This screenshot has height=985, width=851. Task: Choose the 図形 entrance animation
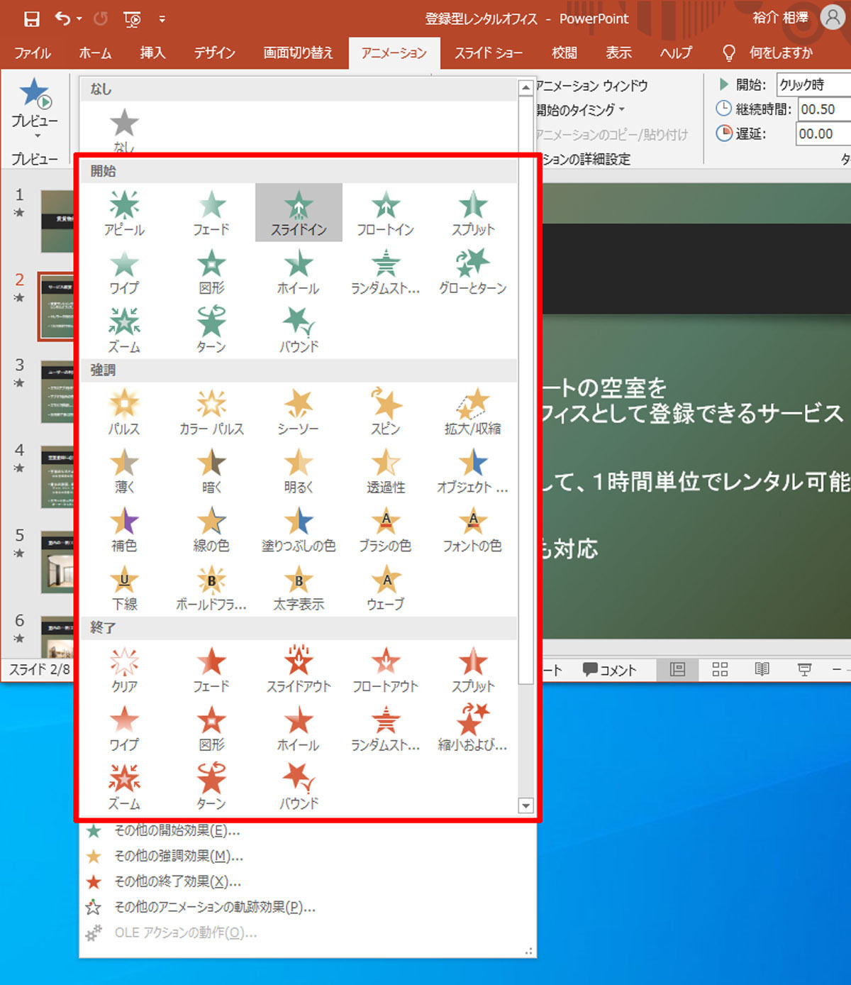[x=211, y=272]
